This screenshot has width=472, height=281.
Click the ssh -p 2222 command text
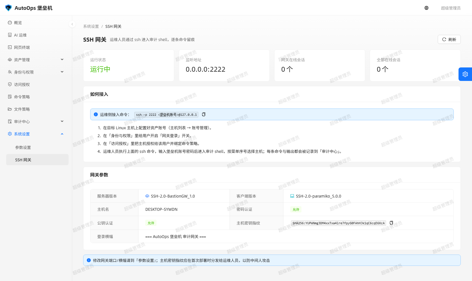click(x=166, y=115)
